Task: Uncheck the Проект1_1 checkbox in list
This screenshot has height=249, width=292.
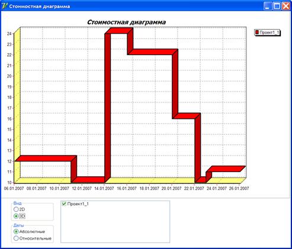Action: (x=64, y=203)
